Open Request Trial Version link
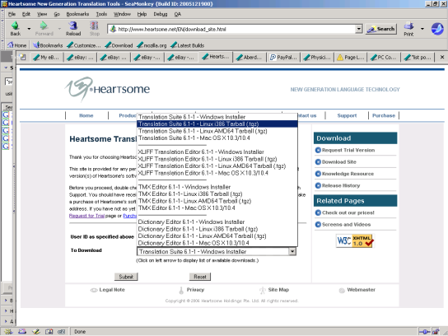The image size is (448, 336). pos(348,150)
